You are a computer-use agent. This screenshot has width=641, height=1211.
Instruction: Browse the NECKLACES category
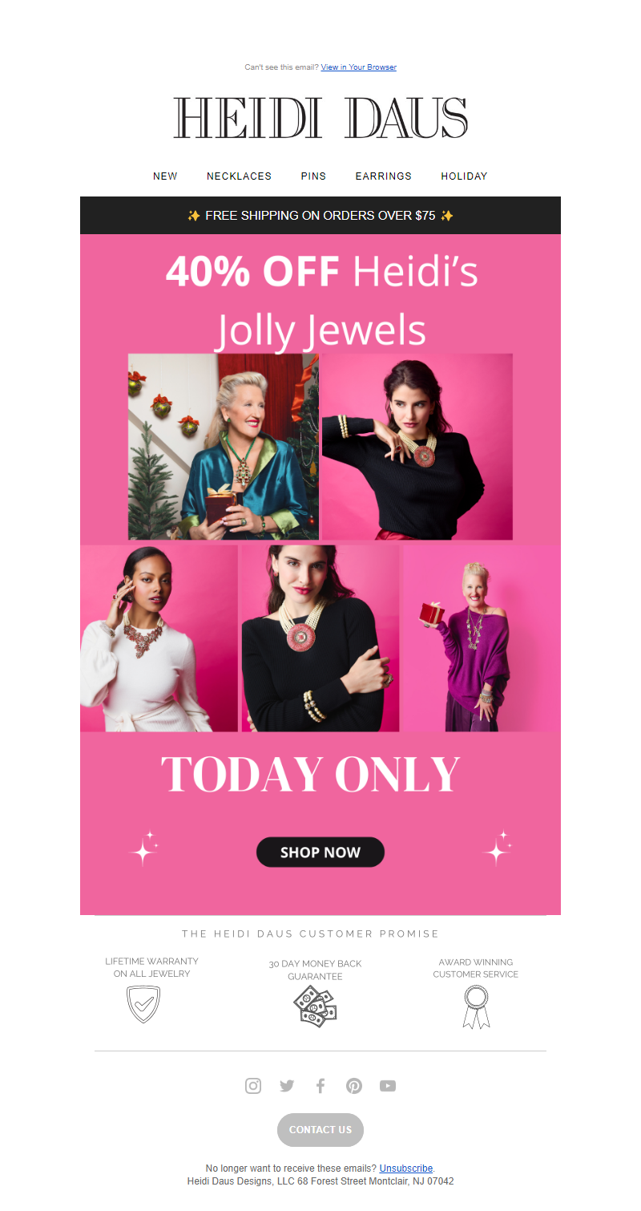click(239, 176)
